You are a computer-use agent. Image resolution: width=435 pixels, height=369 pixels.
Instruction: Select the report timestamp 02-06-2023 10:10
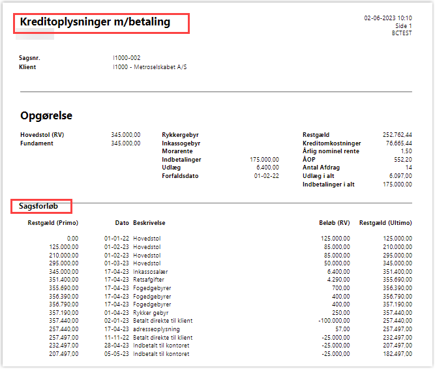387,18
